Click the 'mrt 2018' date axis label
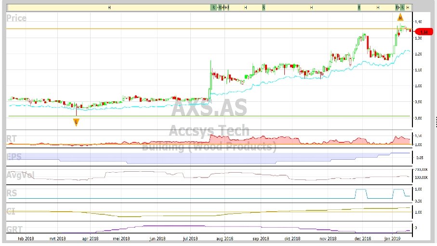Screen dimensions: 437x246 [57, 238]
